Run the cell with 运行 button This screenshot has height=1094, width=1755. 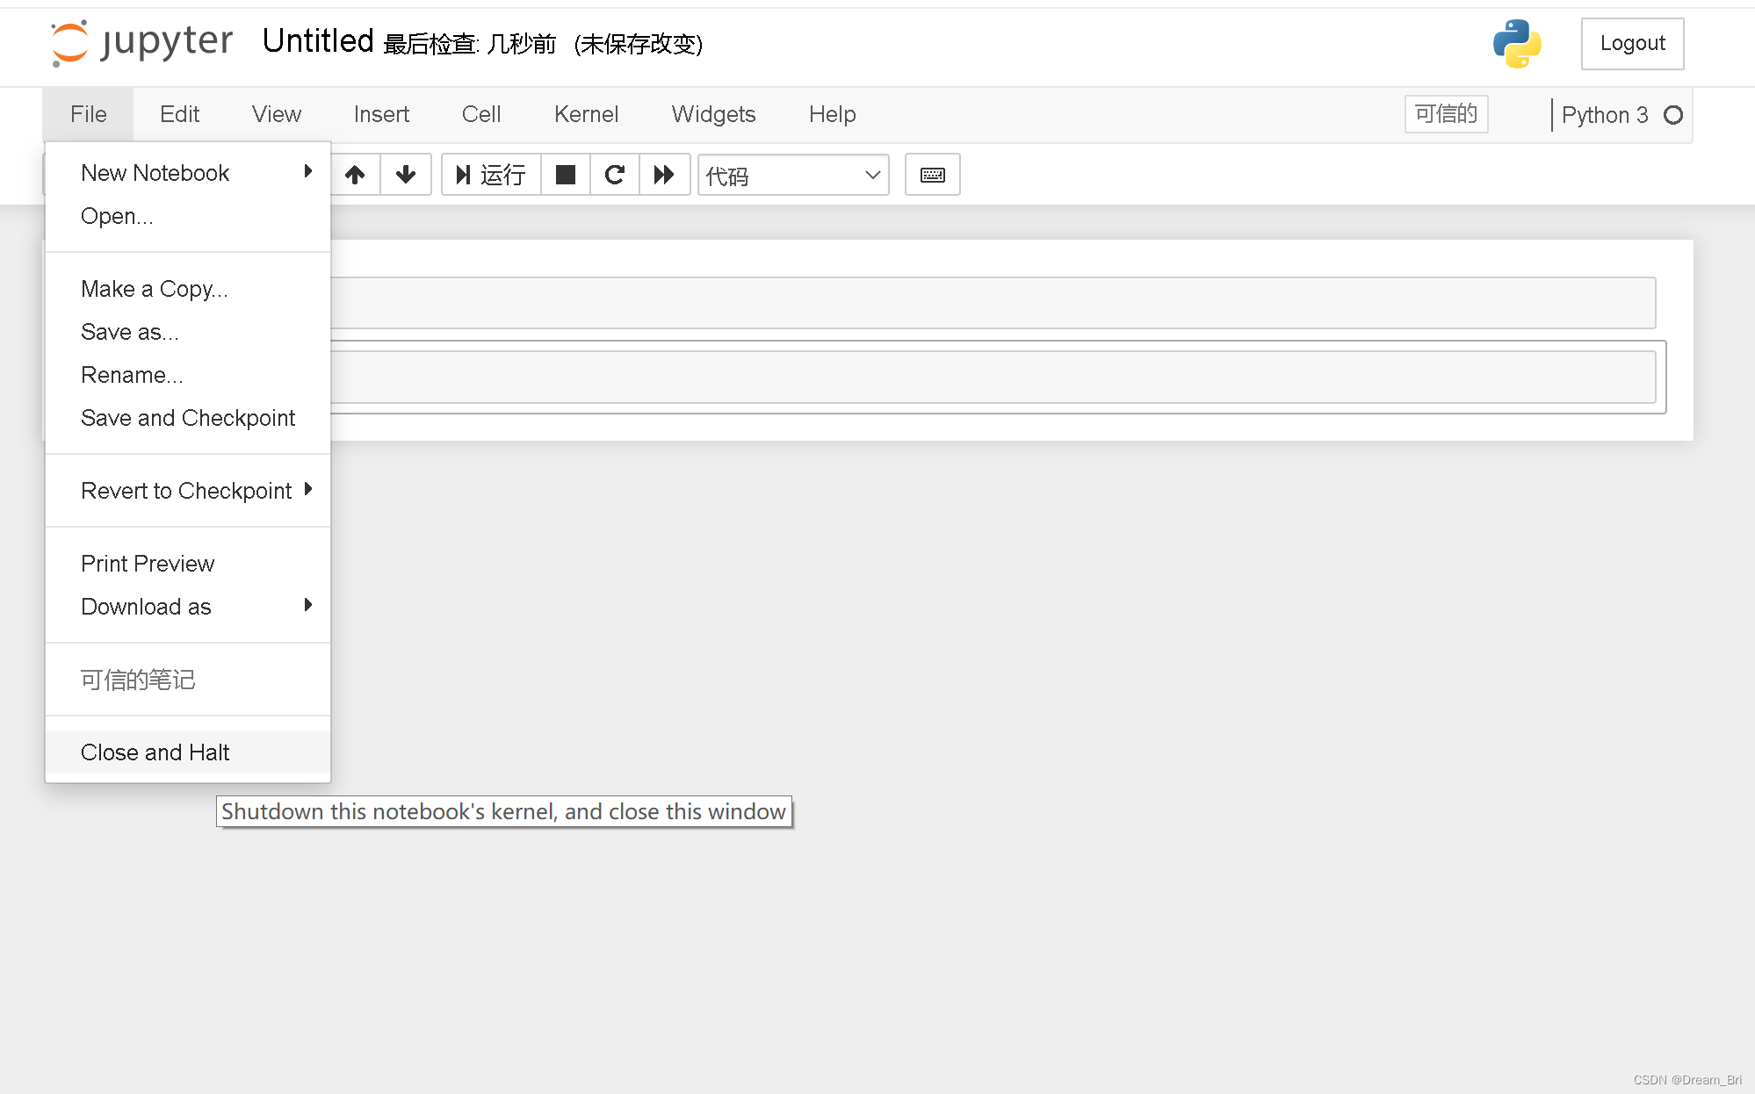point(491,175)
